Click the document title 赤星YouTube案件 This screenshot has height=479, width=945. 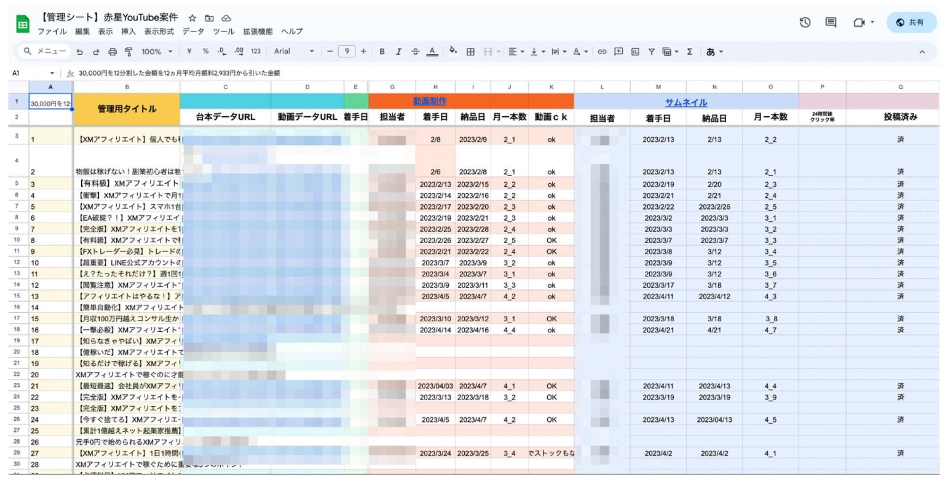tap(141, 18)
